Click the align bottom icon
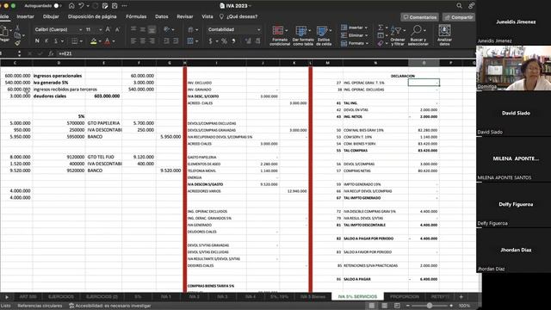This screenshot has width=551, height=310. (152, 29)
